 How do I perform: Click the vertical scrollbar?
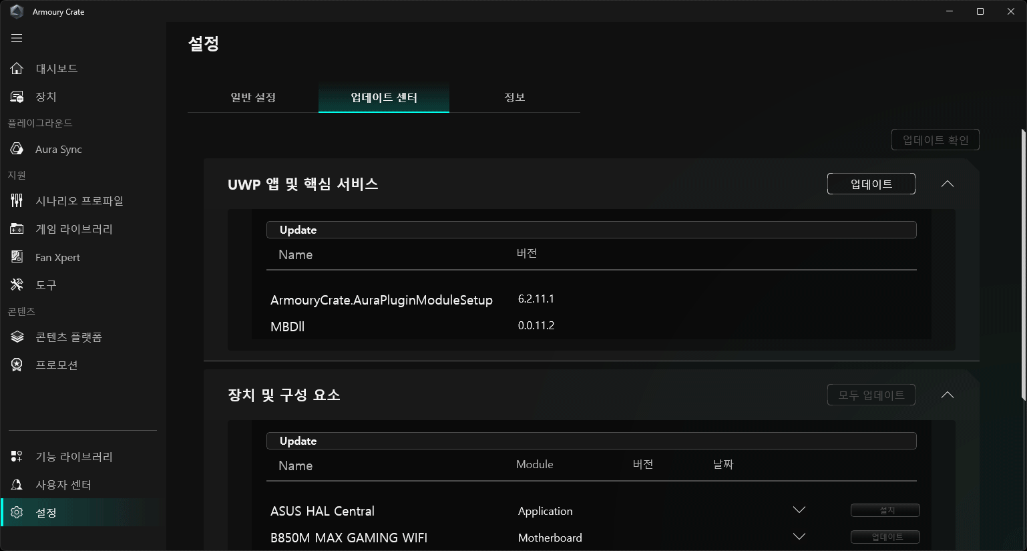coord(1023,264)
